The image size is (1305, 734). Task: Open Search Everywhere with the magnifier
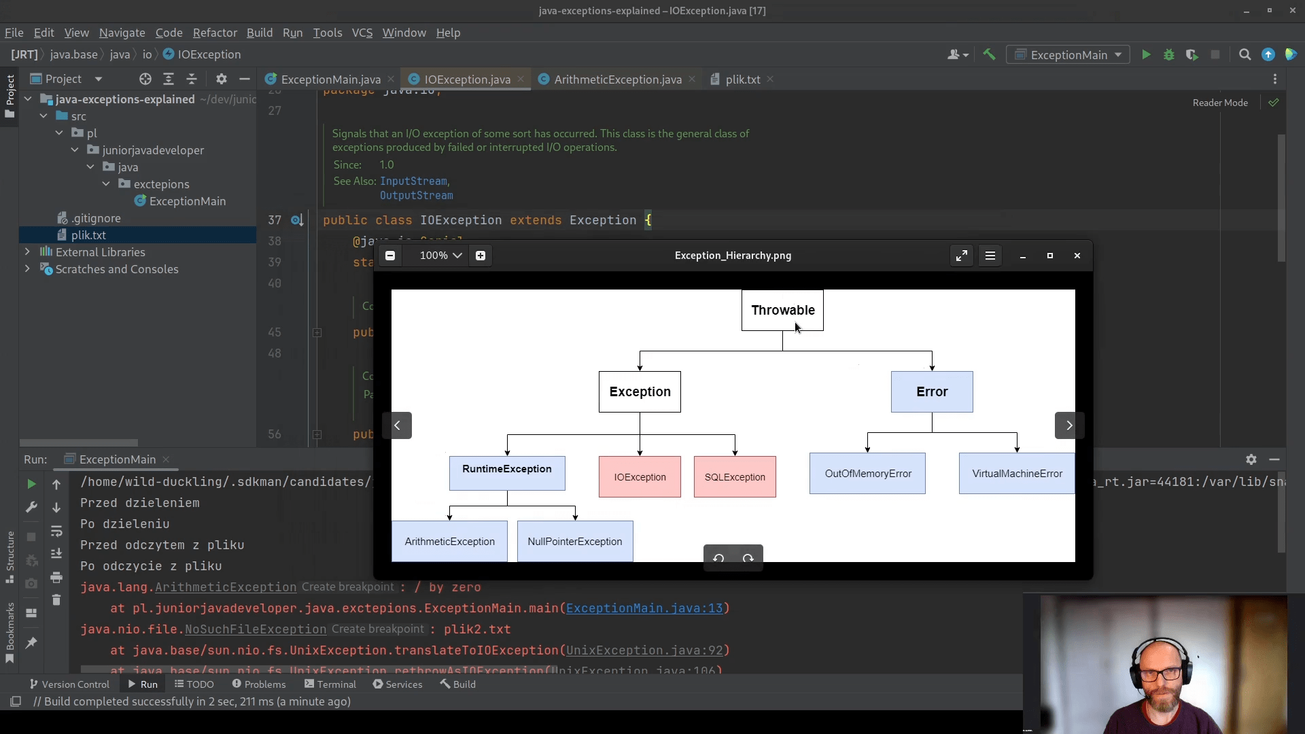click(x=1246, y=55)
